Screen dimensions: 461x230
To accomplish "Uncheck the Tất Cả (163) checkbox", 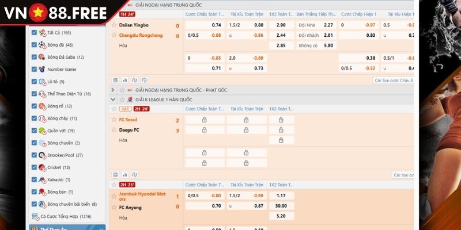I will [35, 33].
